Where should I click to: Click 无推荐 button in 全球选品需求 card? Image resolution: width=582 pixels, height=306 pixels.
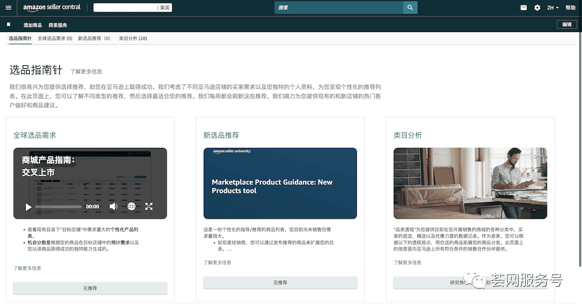[x=90, y=288]
